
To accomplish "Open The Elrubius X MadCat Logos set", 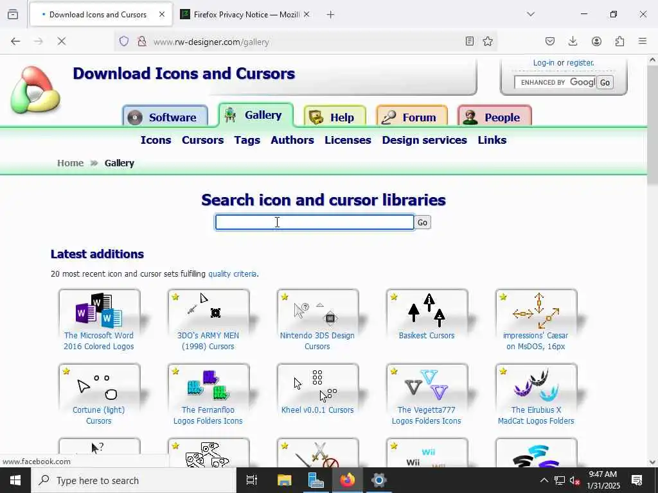I will (x=536, y=395).
